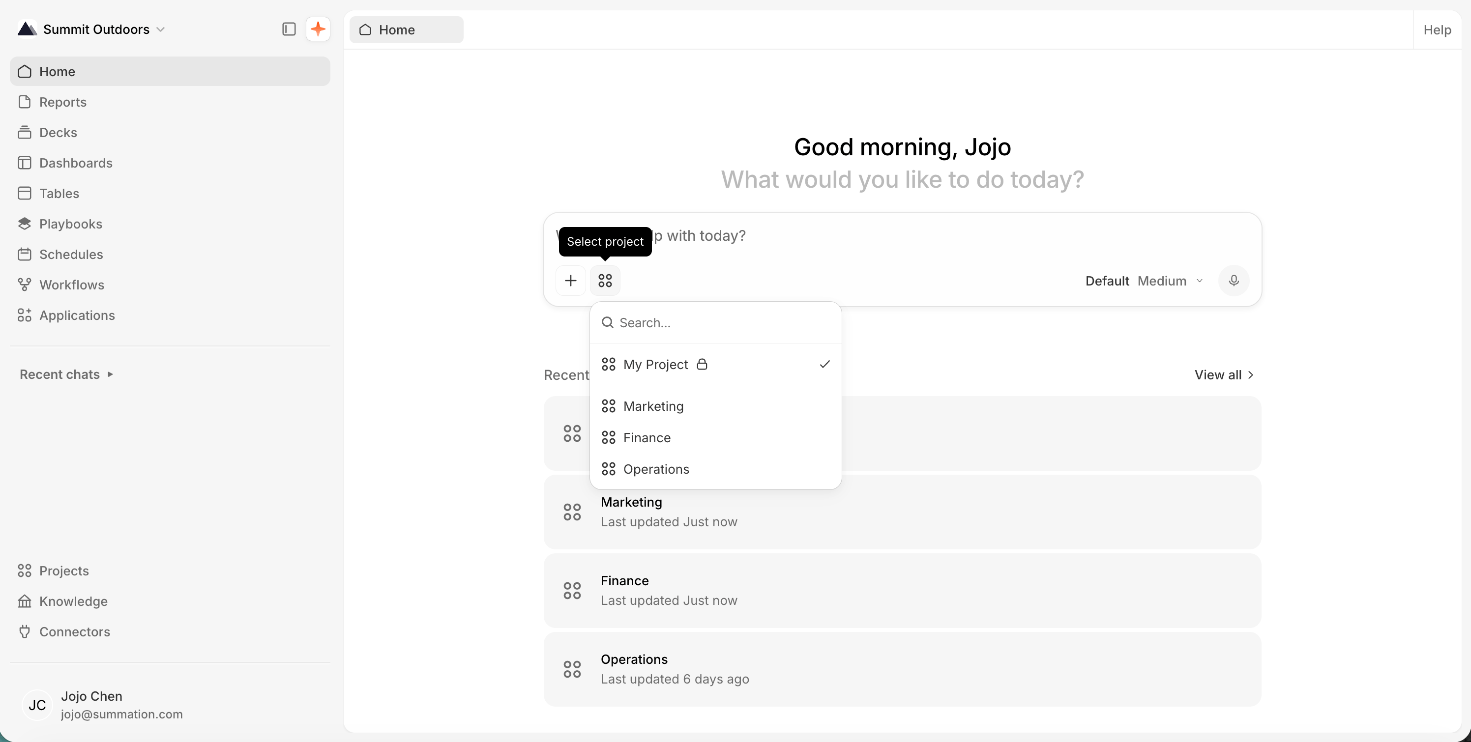
Task: Click the prompt text area
Action: [902, 236]
